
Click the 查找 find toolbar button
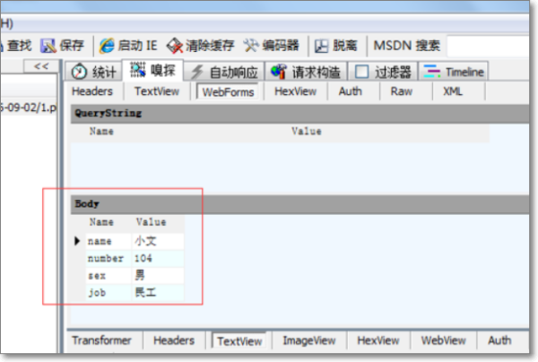(17, 46)
